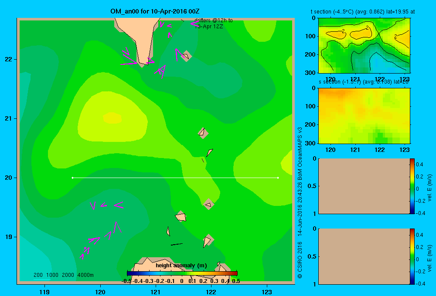Open the temperature section thumbnail plot
Screen dimensions: 436x296
pyautogui.click(x=364, y=46)
